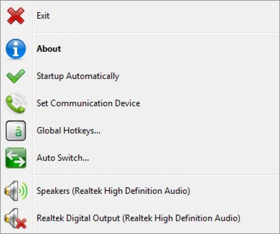This screenshot has width=280, height=234.
Task: Click the green arrows Auto Switch icon
Action: click(16, 158)
